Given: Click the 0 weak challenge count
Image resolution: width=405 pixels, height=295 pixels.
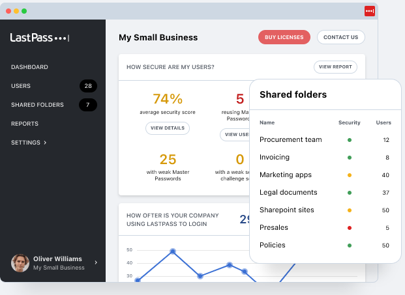Looking at the screenshot, I should [240, 160].
